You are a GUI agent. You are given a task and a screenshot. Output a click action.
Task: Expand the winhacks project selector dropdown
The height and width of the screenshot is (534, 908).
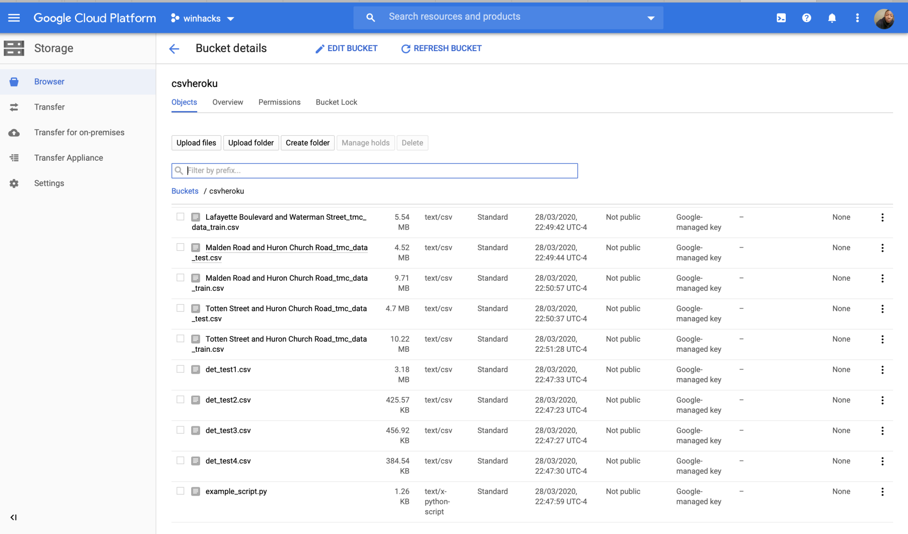coord(202,18)
